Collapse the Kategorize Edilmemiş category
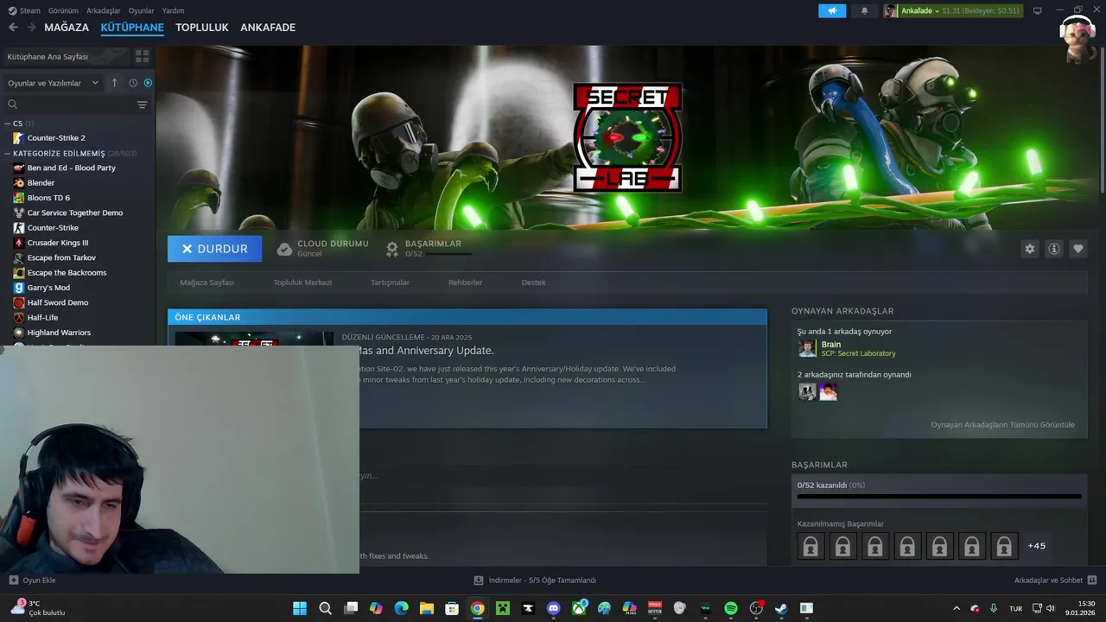The image size is (1106, 622). (x=7, y=153)
